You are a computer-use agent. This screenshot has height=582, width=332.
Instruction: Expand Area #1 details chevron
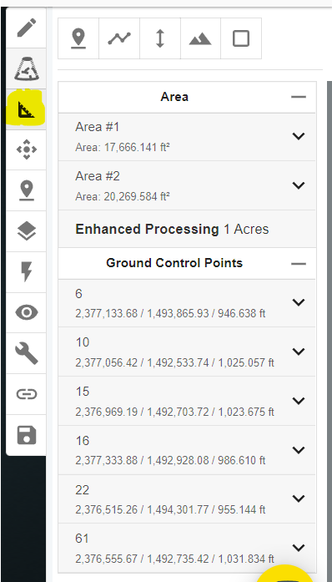tap(299, 136)
